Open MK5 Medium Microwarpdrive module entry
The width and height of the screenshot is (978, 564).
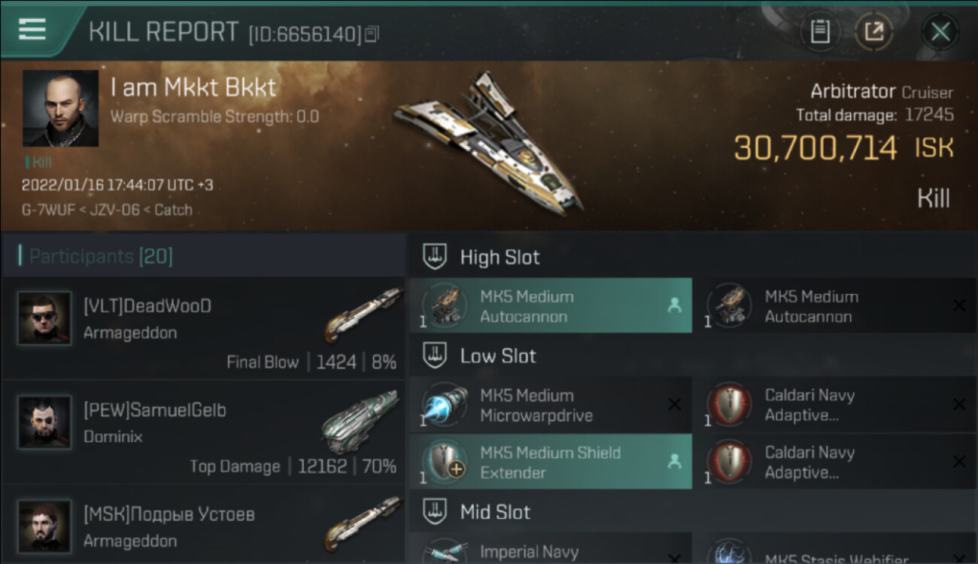coord(551,405)
